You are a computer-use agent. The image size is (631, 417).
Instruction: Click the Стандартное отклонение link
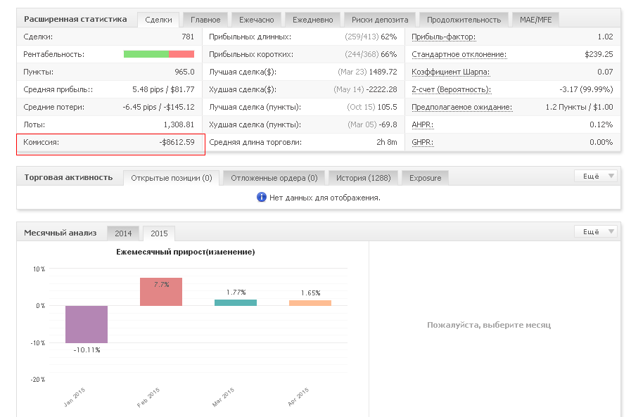(x=459, y=55)
